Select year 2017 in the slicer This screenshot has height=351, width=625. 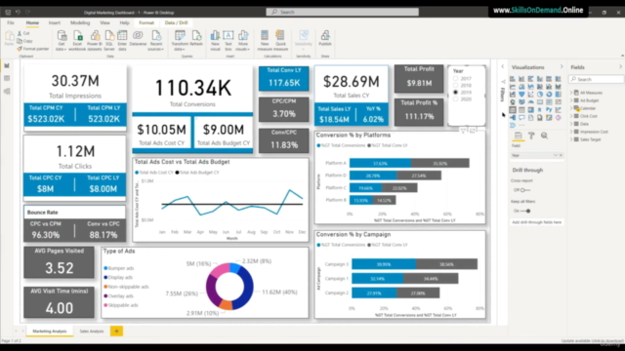(456, 79)
